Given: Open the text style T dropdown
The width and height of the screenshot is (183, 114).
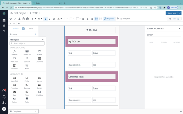Looking at the screenshot, I should pos(33,19).
